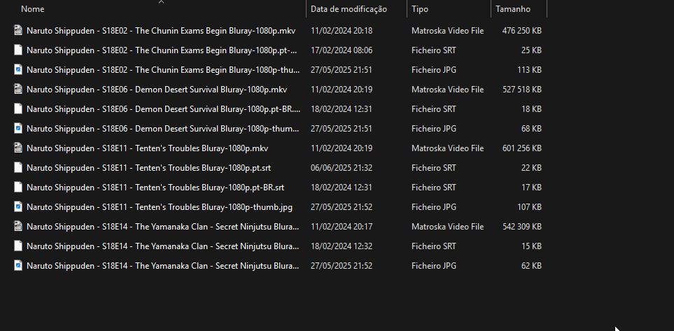
Task: Click the S18E06 Demon Desert pt-BR SRT icon
Action: point(18,108)
